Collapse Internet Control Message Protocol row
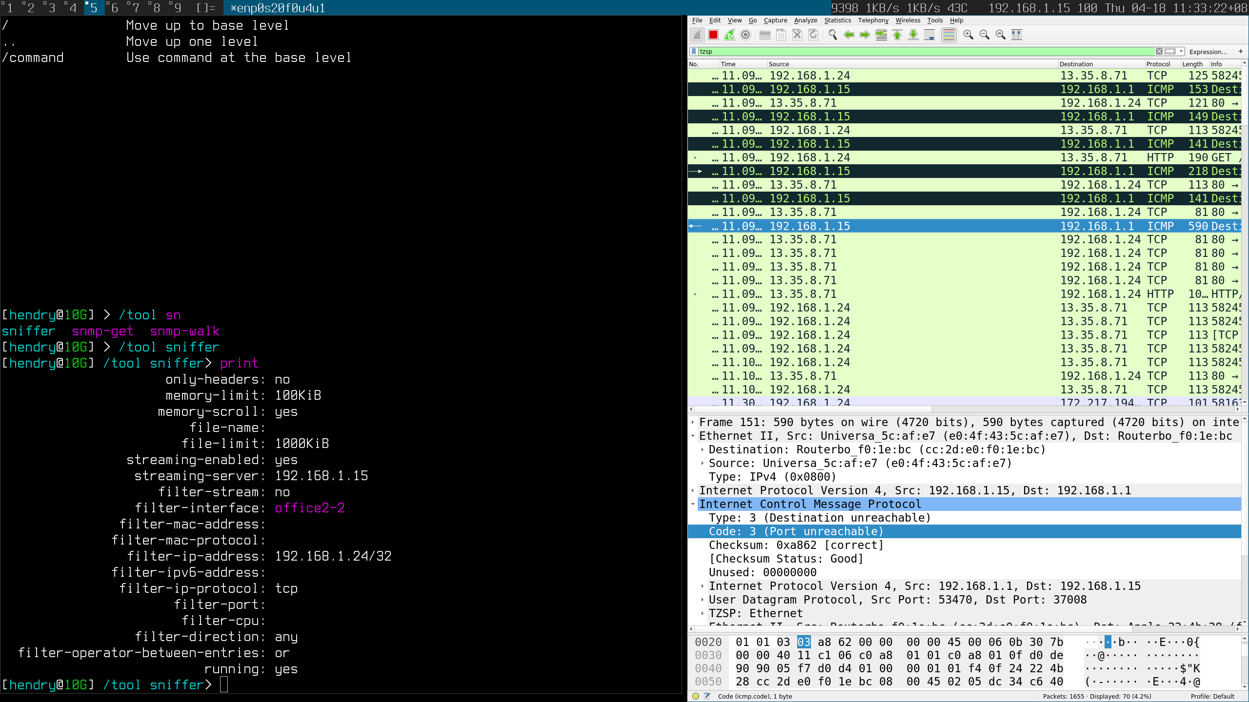The width and height of the screenshot is (1249, 702). 693,504
